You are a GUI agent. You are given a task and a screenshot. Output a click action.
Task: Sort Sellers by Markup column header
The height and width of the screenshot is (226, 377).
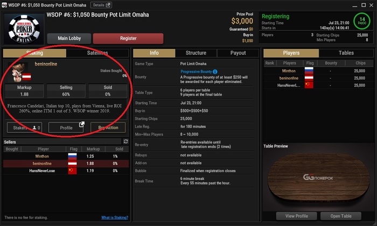point(93,149)
